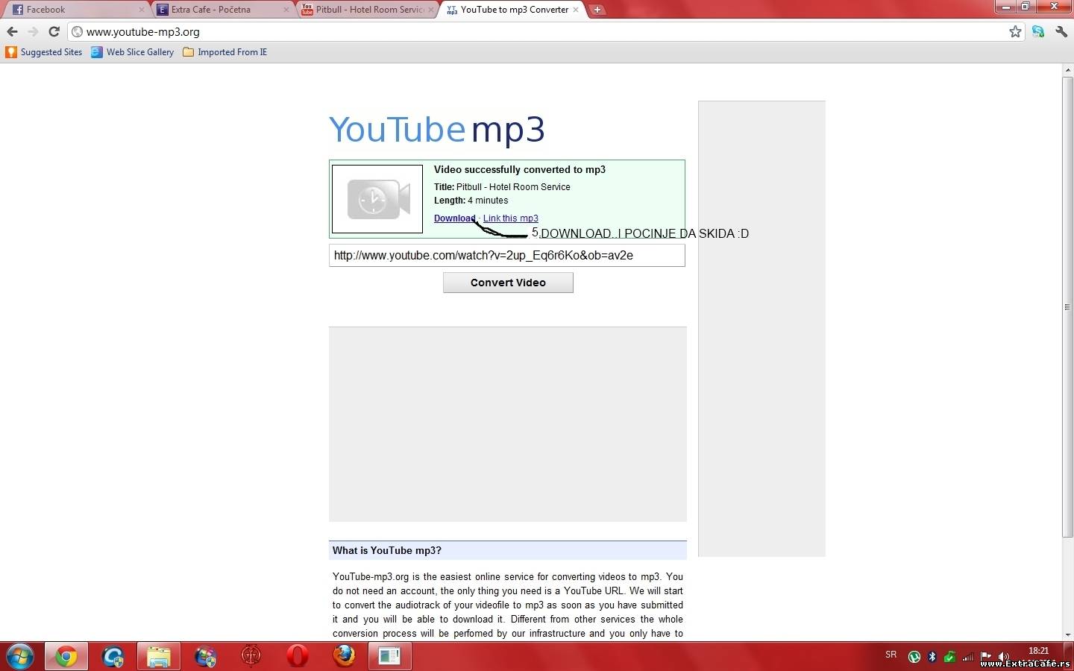Click the Download link for the mp3
Screen dimensions: 1074x671
[x=454, y=218]
